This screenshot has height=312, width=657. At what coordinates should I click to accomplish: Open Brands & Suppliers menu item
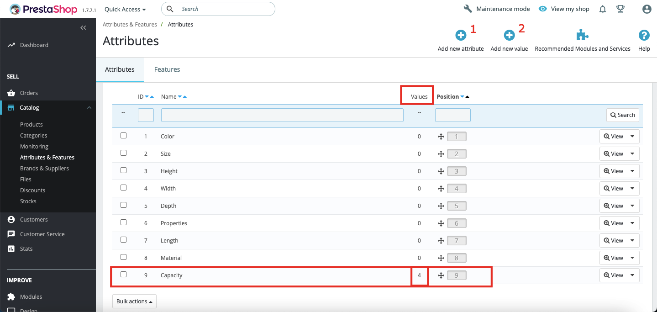[x=45, y=168]
